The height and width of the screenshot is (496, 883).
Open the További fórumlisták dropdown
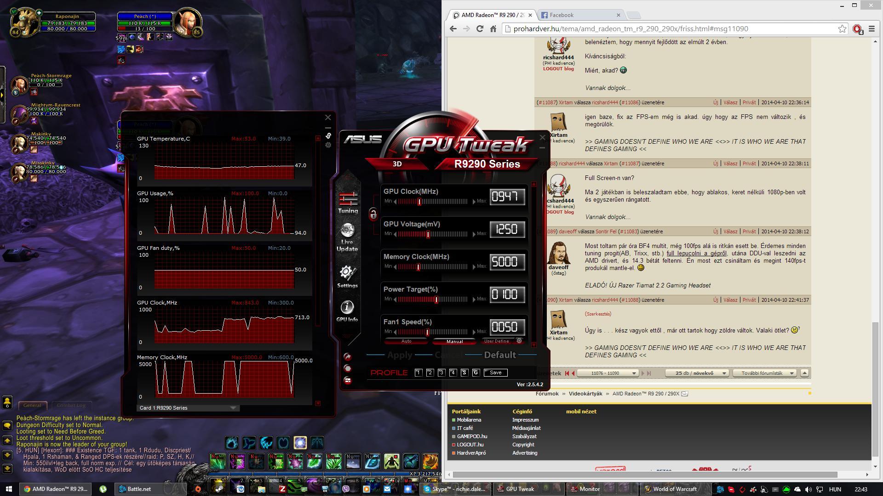click(765, 373)
